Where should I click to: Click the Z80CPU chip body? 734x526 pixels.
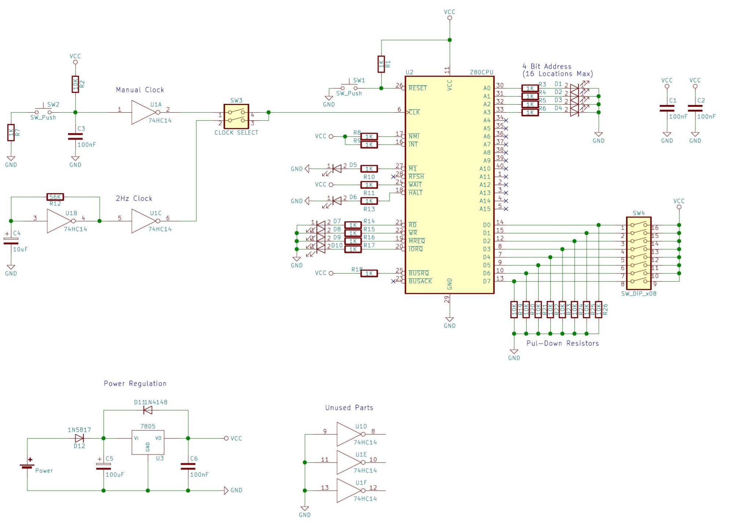[x=449, y=184]
